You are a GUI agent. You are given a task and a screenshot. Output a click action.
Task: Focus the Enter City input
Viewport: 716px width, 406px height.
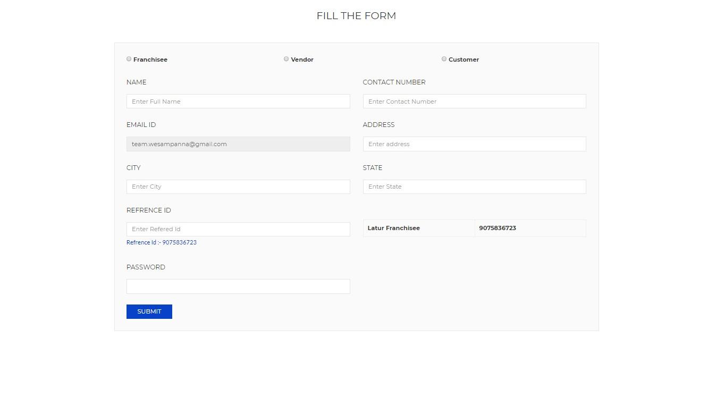(238, 187)
